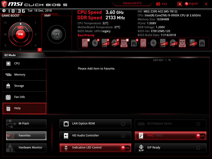Click the hot key undo arrow icon
Viewport: 212px width, 159px height.
click(x=169, y=60)
